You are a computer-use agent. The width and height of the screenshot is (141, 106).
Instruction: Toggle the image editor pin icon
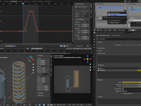[x=137, y=30]
